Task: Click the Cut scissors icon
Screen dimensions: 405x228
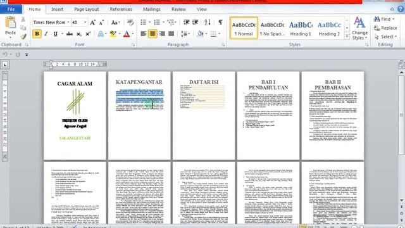Action: 23,20
